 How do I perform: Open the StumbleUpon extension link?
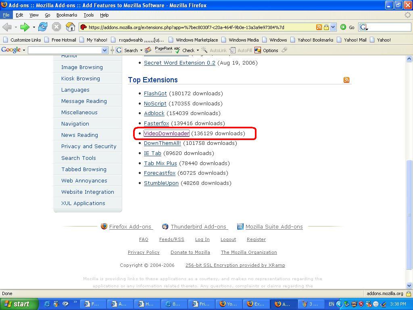coord(161,183)
